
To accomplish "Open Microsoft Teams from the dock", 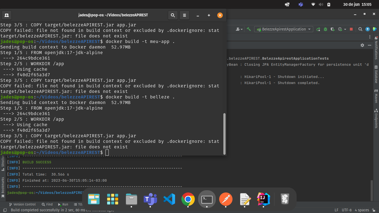I will (150, 199).
